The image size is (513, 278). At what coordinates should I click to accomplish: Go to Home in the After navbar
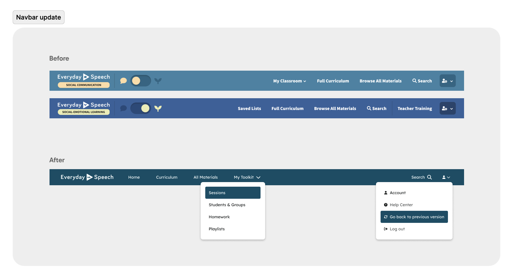[134, 177]
